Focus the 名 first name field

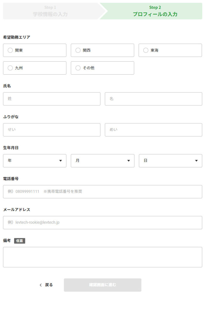(x=153, y=99)
